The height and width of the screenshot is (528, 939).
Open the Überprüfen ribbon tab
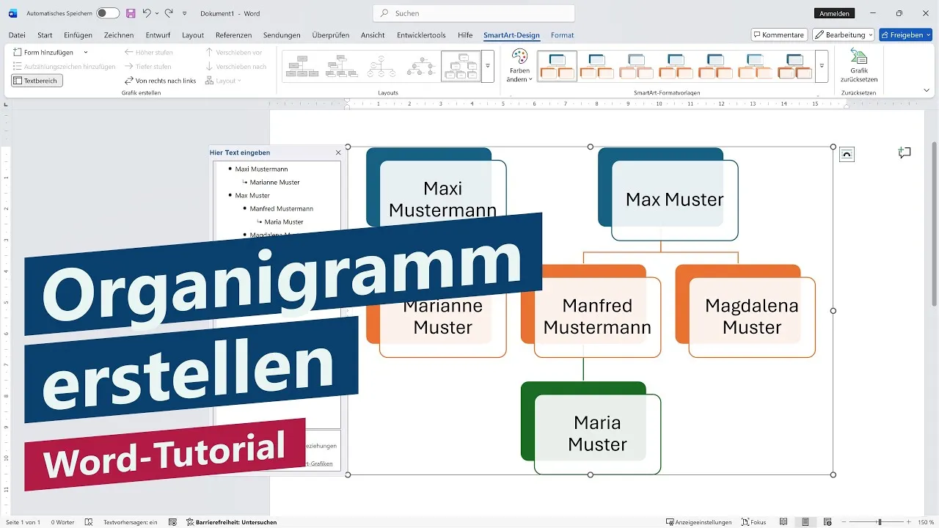pos(331,34)
